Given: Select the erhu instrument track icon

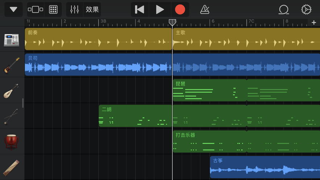Looking at the screenshot, I should pos(12,116).
